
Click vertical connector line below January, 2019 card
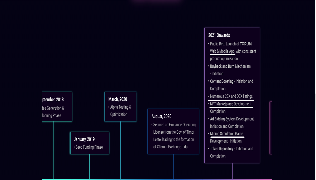(x=90, y=167)
